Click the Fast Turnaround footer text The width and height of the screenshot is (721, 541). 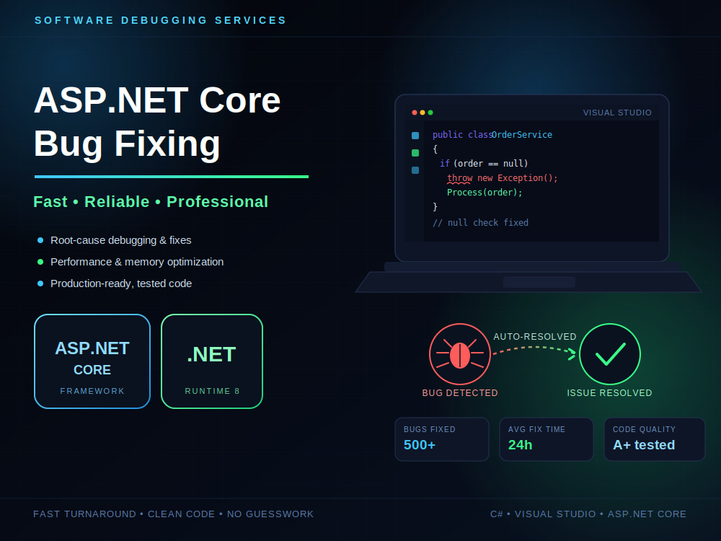click(x=173, y=514)
